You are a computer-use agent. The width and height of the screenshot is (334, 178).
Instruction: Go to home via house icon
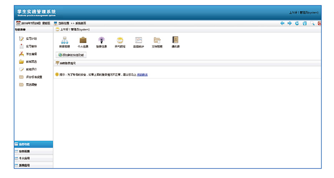tap(304, 23)
